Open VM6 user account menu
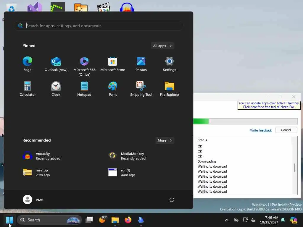 coord(33,200)
